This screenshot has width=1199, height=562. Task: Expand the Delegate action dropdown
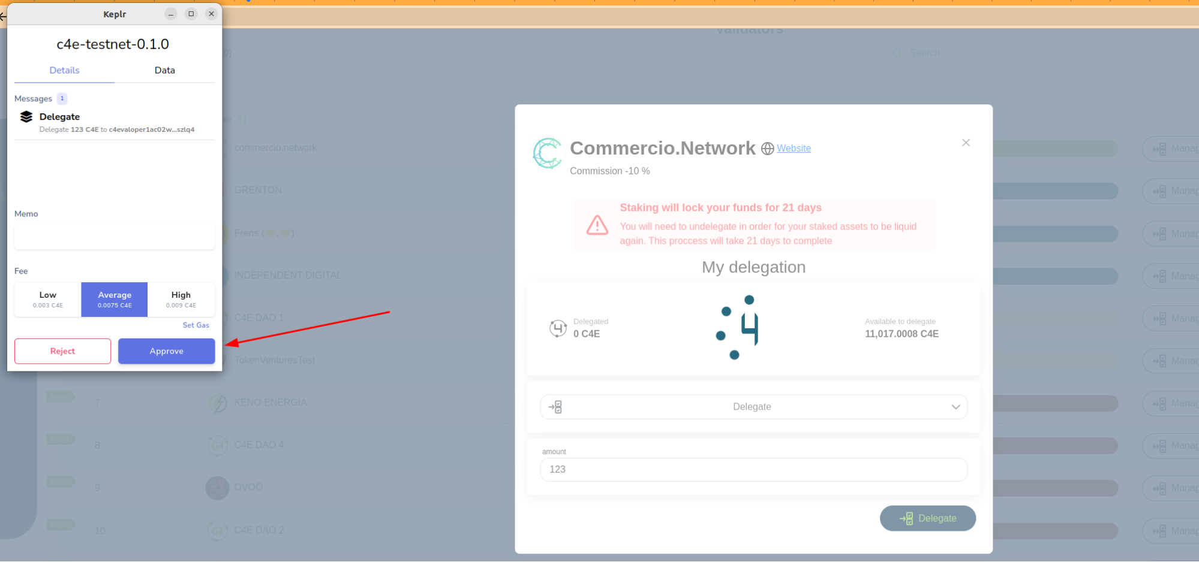(x=753, y=407)
